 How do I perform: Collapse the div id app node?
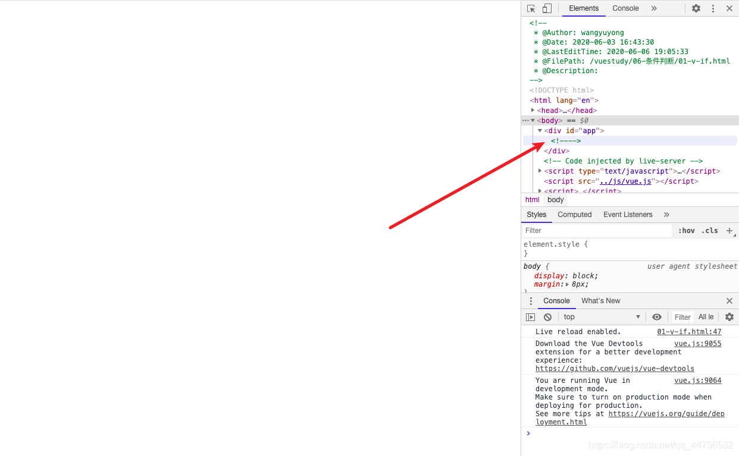pyautogui.click(x=540, y=130)
